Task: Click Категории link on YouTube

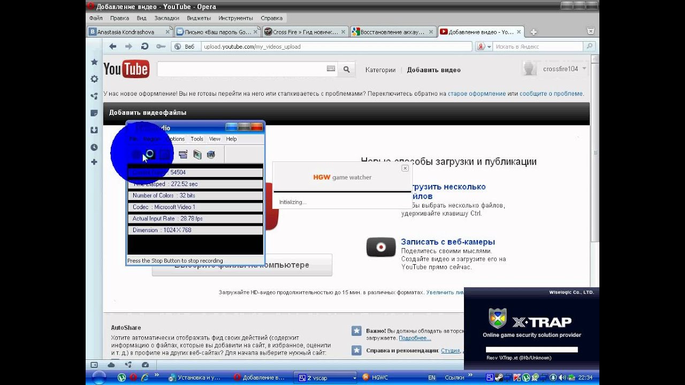Action: click(x=380, y=70)
